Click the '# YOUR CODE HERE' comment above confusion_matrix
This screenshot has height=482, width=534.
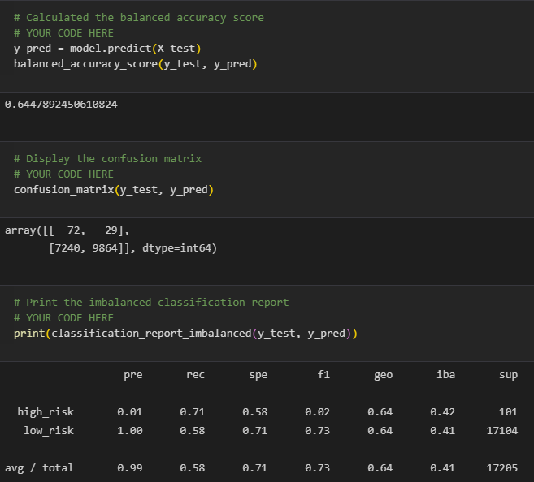(x=63, y=174)
